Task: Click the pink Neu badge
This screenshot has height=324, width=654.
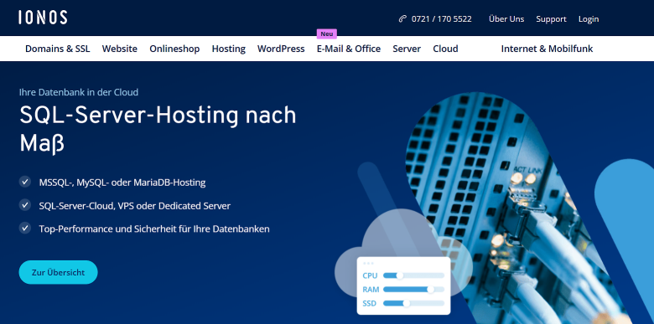Action: 327,34
